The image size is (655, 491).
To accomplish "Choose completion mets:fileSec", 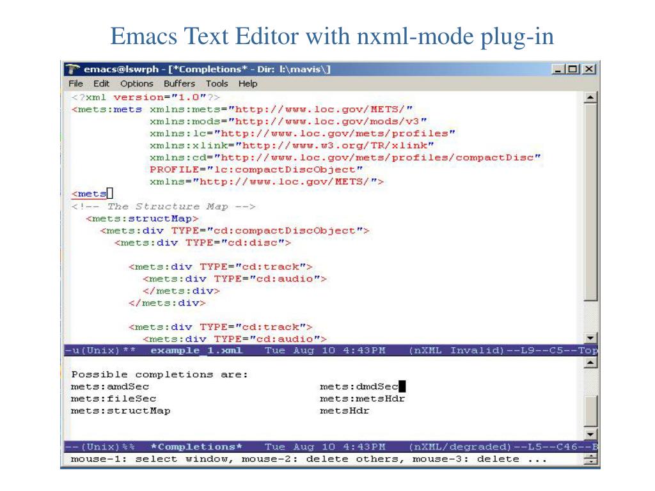I will point(114,399).
